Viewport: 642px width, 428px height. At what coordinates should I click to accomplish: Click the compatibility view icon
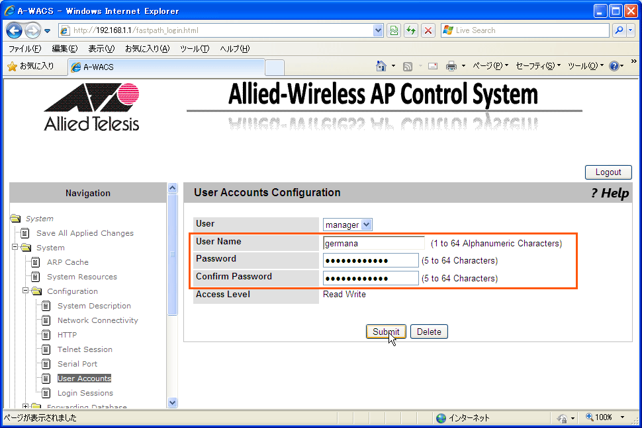(x=394, y=30)
